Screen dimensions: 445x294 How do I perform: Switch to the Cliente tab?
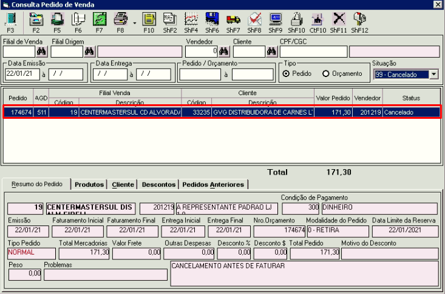coord(123,184)
